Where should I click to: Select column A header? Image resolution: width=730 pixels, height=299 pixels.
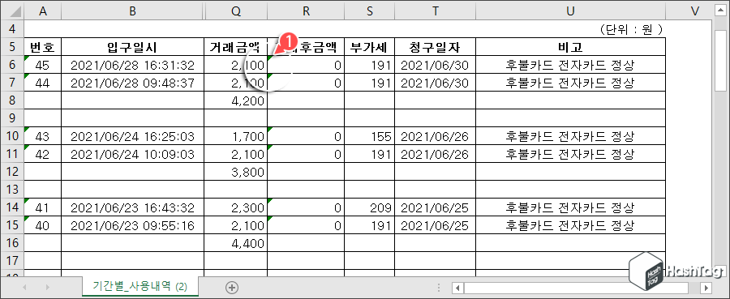pyautogui.click(x=43, y=11)
